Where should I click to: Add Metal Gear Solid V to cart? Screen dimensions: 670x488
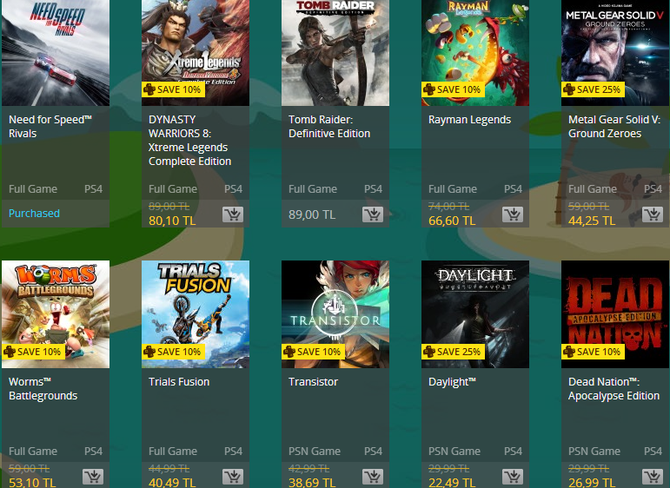click(x=653, y=214)
